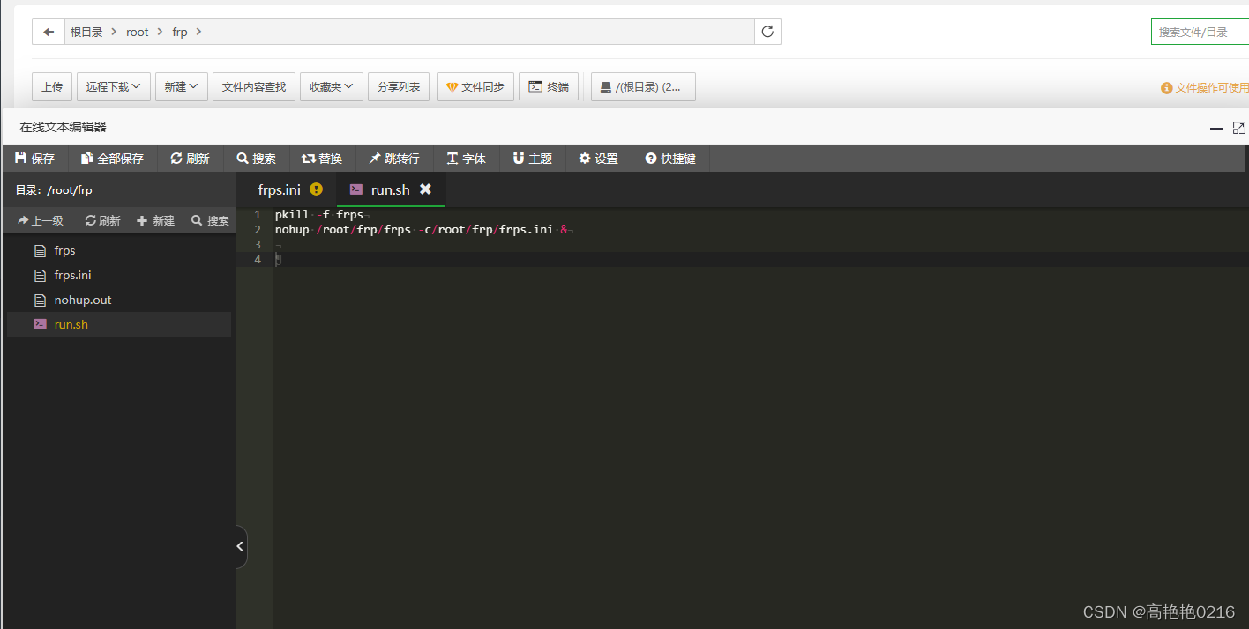The width and height of the screenshot is (1249, 629).
Task: Close the run.sh tab
Action: click(425, 189)
